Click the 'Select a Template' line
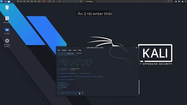This screenshot has height=105, width=187. (66, 80)
